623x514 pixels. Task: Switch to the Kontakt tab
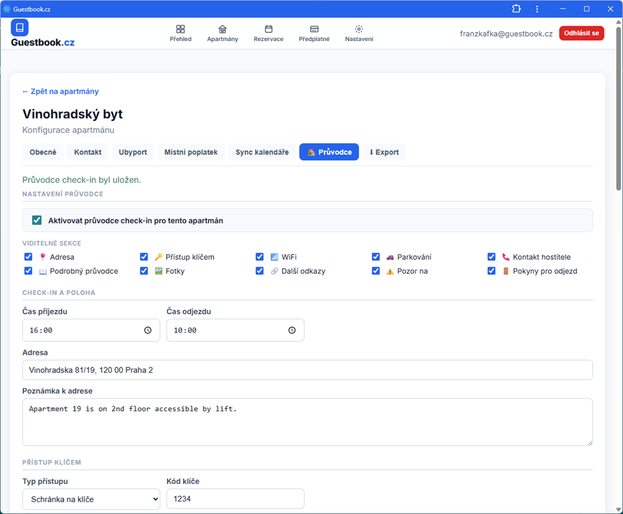click(x=87, y=152)
